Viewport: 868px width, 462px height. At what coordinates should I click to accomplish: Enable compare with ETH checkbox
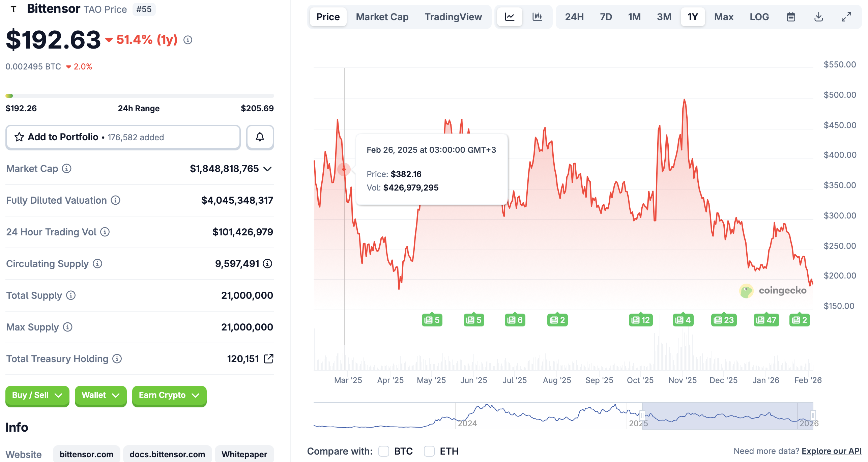coord(429,451)
